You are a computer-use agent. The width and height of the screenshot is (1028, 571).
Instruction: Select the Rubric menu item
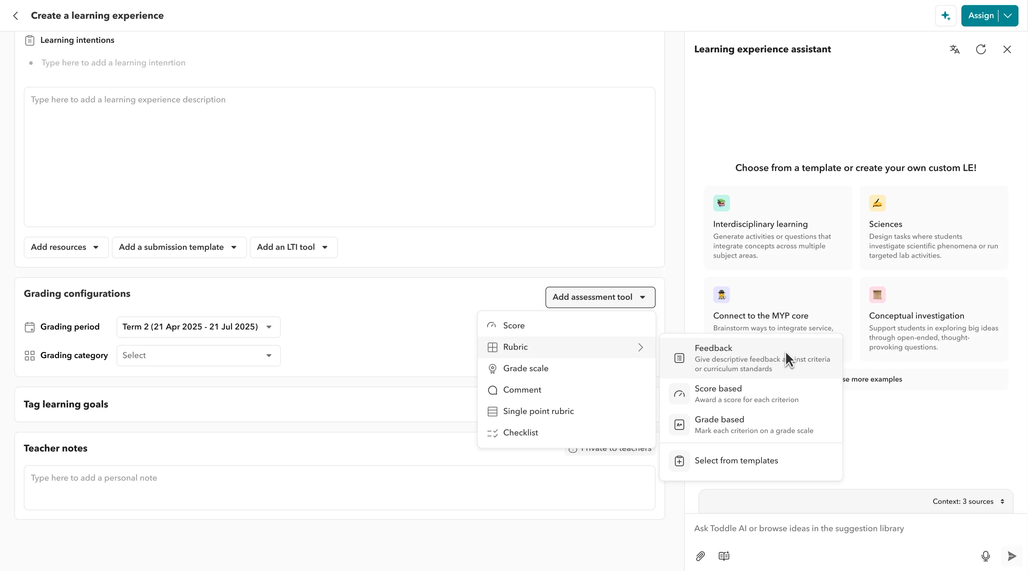point(566,347)
